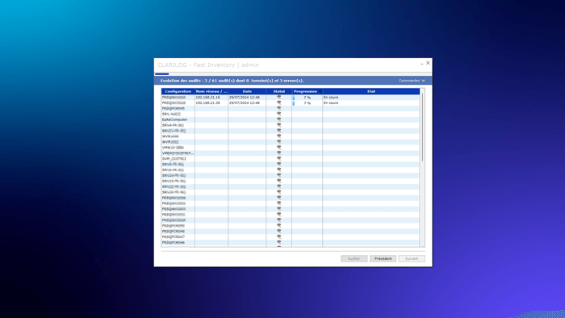Click En cours state in the 192.168.21.16 row
565x318 pixels.
(x=330, y=97)
